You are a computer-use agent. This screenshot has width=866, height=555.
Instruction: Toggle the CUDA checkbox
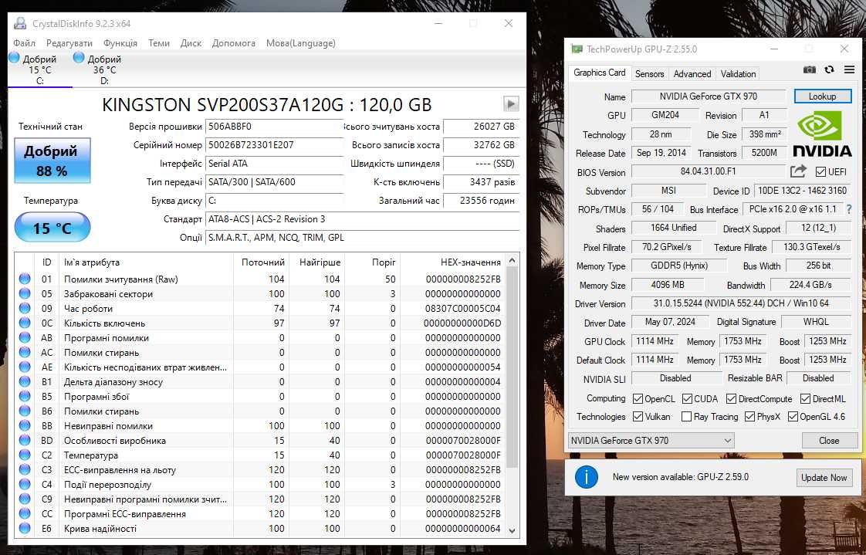point(687,399)
